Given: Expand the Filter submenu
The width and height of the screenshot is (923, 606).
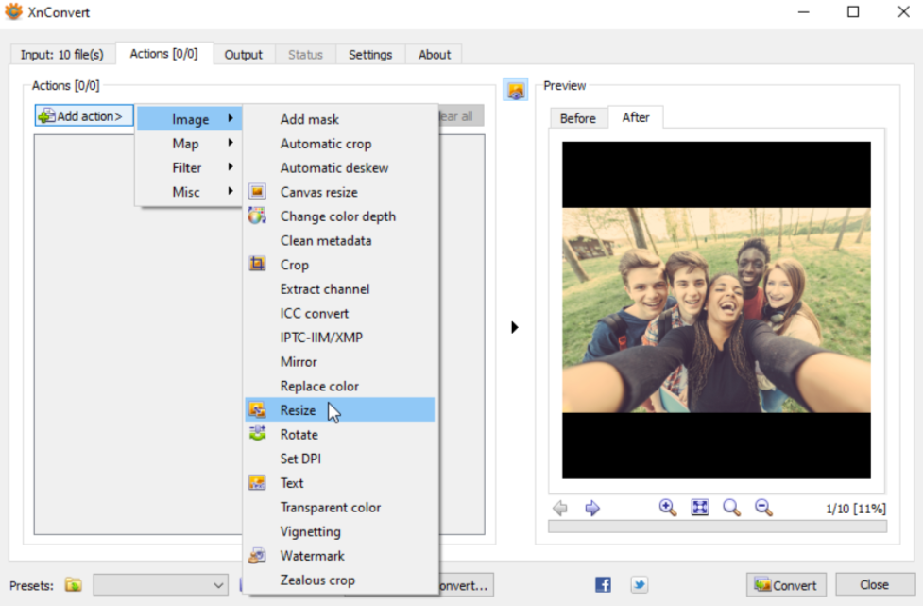Looking at the screenshot, I should pos(189,167).
